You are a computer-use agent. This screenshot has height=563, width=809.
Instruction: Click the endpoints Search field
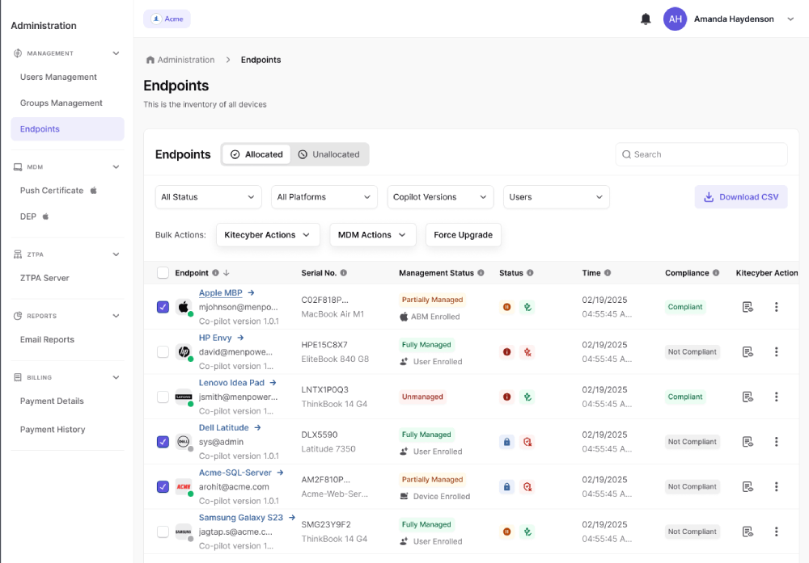(701, 154)
